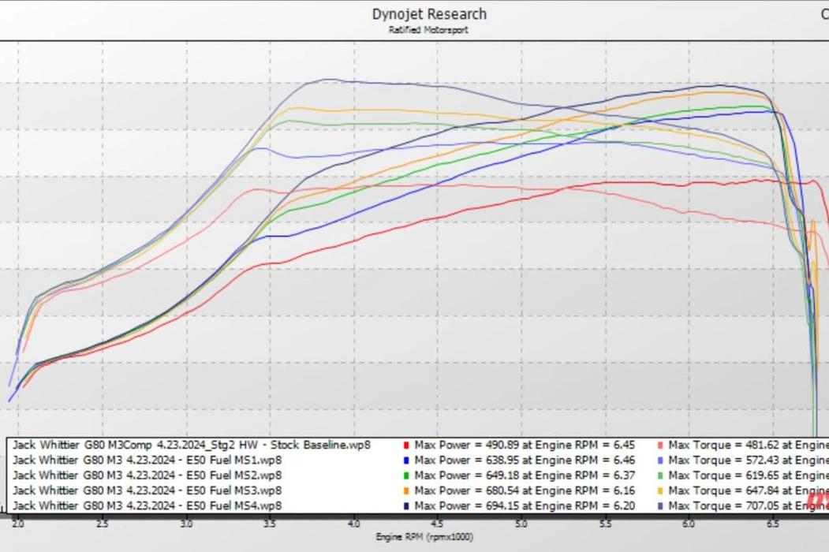Select the E50 Fuel MS1.wp8 run name

tap(147, 461)
